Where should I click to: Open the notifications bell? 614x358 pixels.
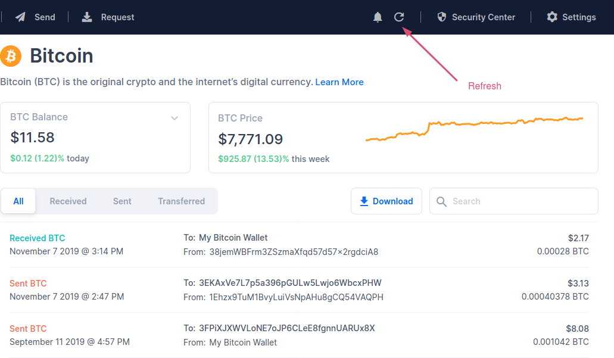[x=378, y=17]
